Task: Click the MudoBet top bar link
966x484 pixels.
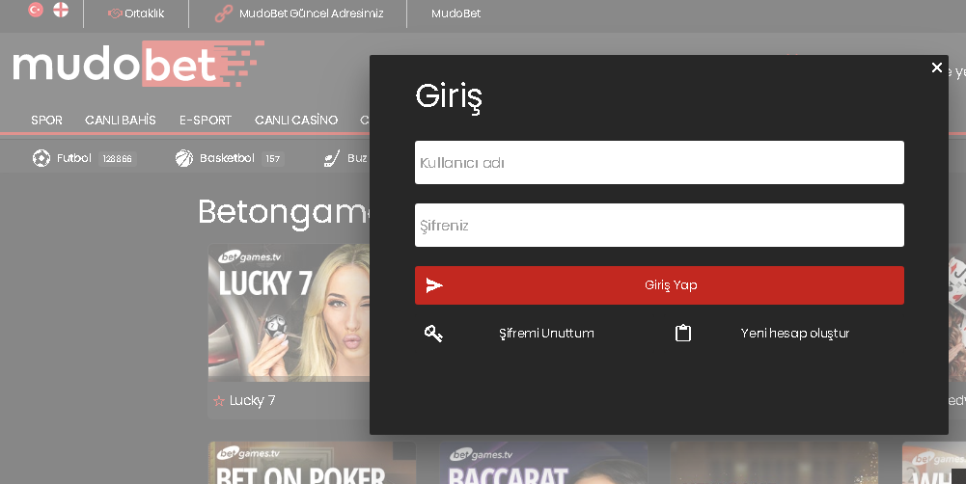Action: 455,13
